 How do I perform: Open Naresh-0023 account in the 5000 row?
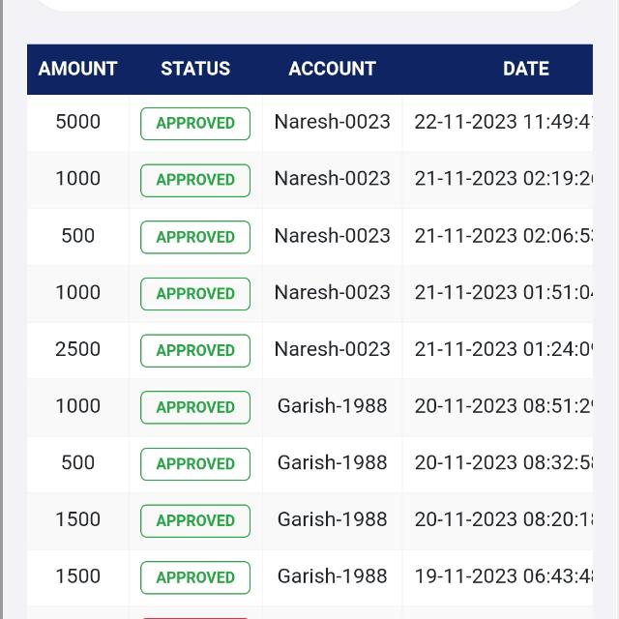332,122
